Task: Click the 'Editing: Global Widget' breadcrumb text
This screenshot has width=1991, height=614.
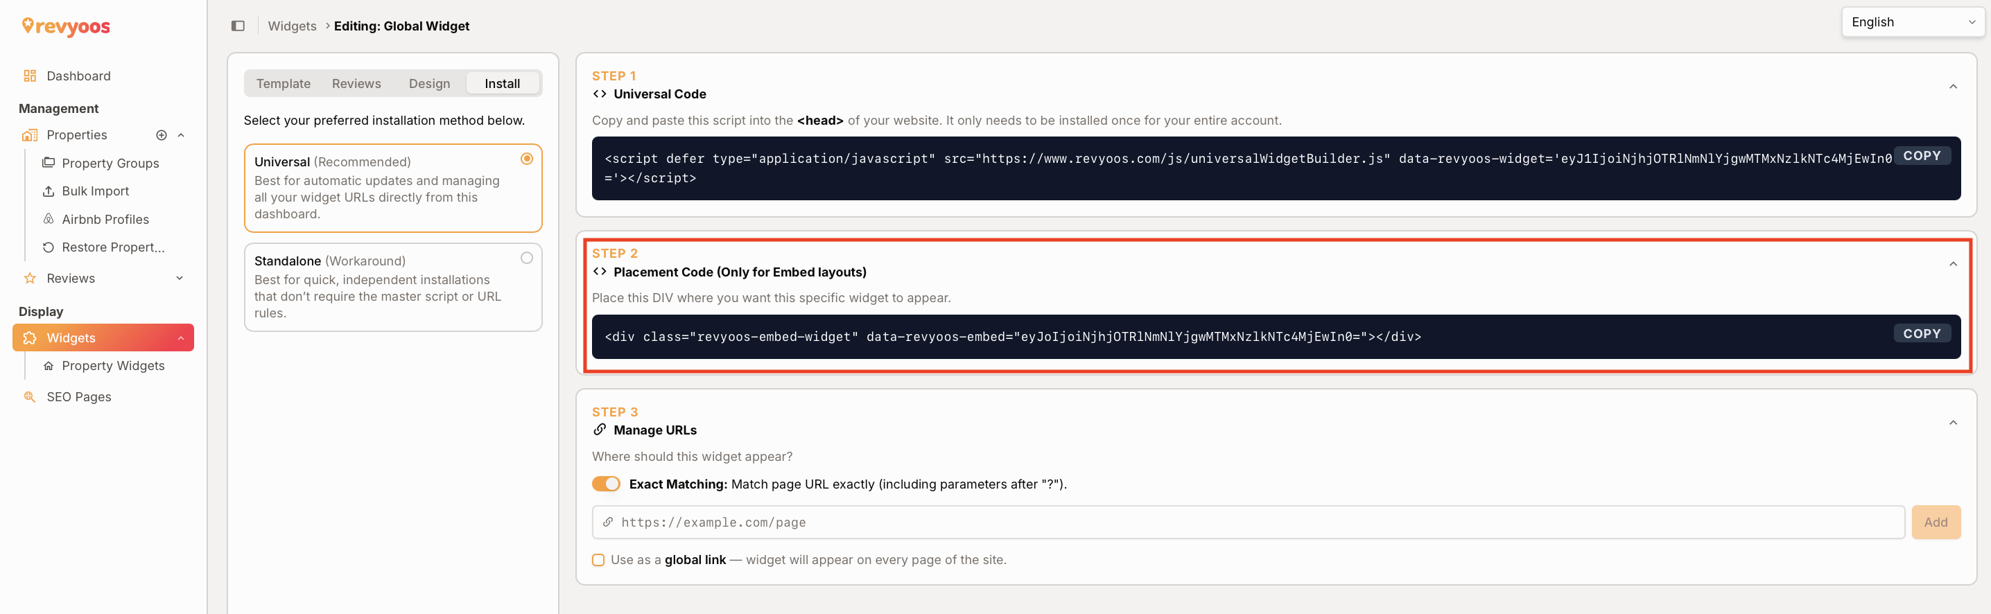Action: pos(401,26)
